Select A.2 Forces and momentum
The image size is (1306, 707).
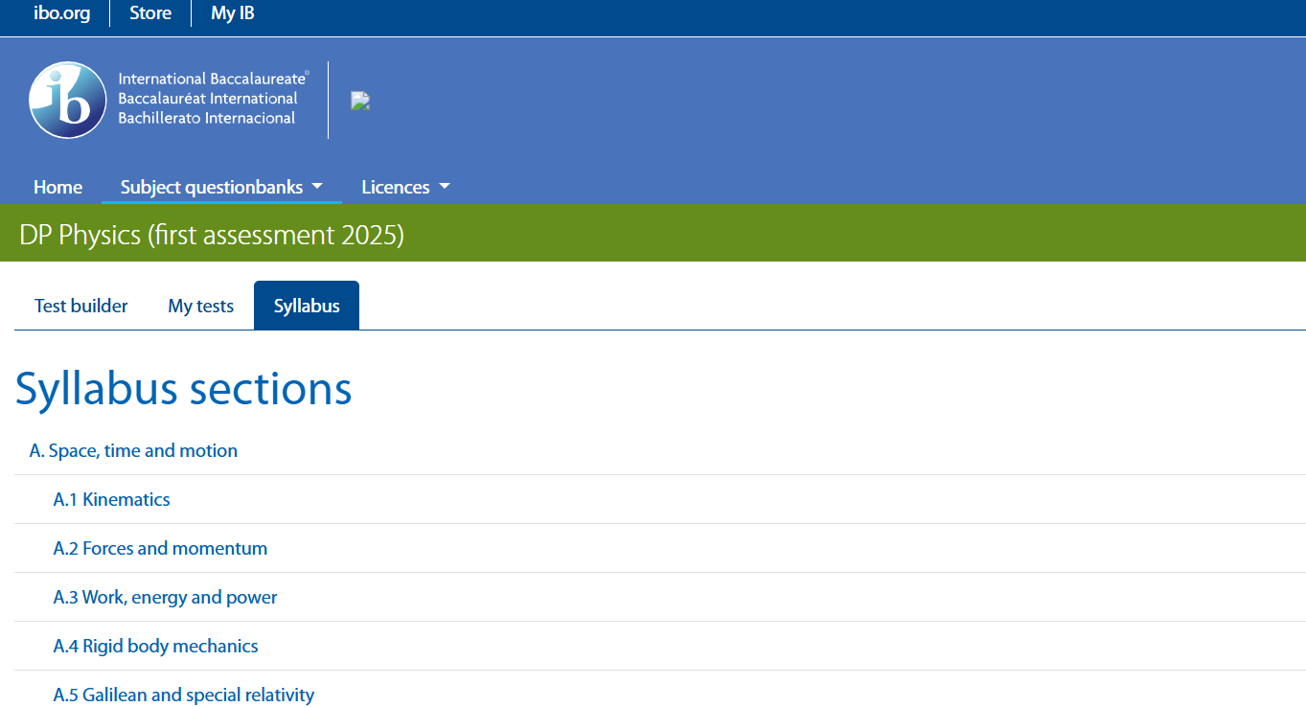[160, 548]
